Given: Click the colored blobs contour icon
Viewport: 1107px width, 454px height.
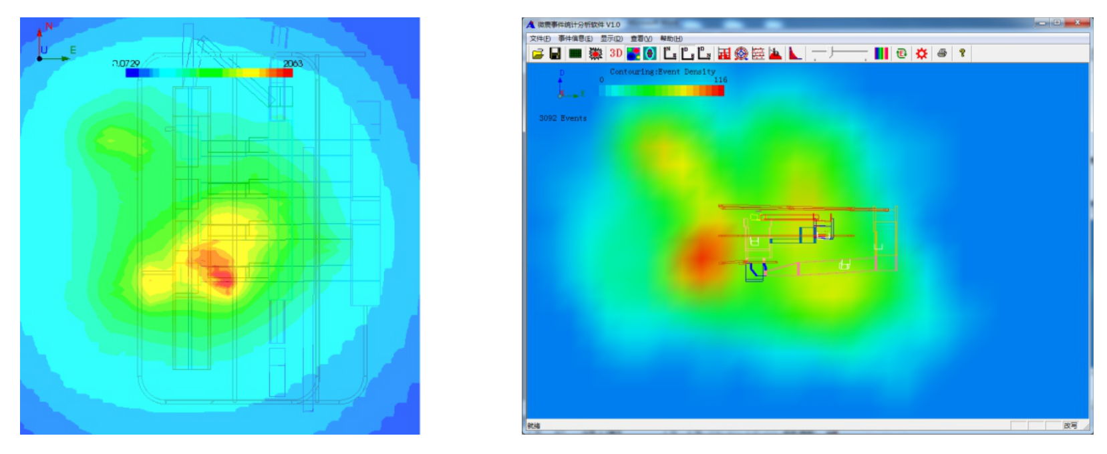Looking at the screenshot, I should [633, 53].
